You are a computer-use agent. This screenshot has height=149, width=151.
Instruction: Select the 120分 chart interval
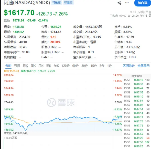[66, 66]
